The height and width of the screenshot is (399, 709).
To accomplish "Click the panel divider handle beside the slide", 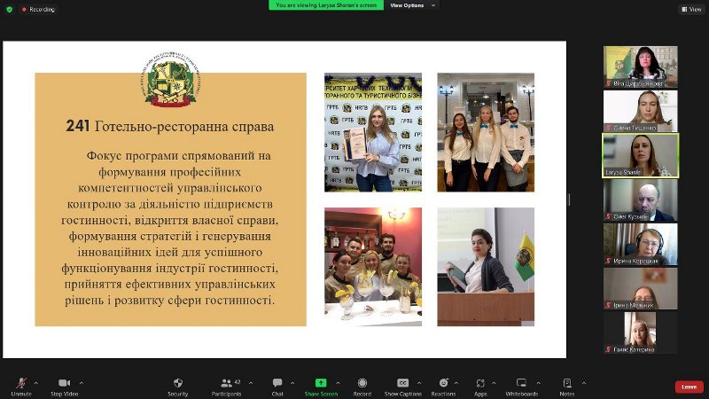I will [569, 199].
